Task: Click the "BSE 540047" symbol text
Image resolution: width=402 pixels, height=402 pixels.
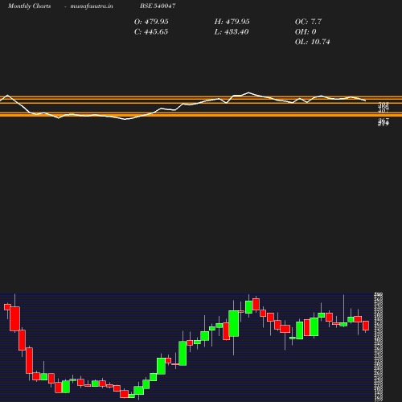Action: coord(158,6)
